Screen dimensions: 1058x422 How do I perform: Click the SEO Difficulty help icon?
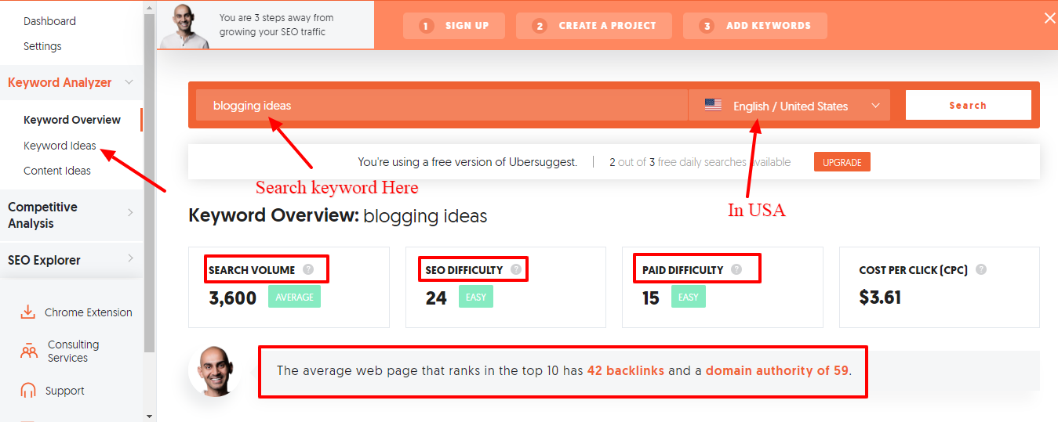coord(516,269)
